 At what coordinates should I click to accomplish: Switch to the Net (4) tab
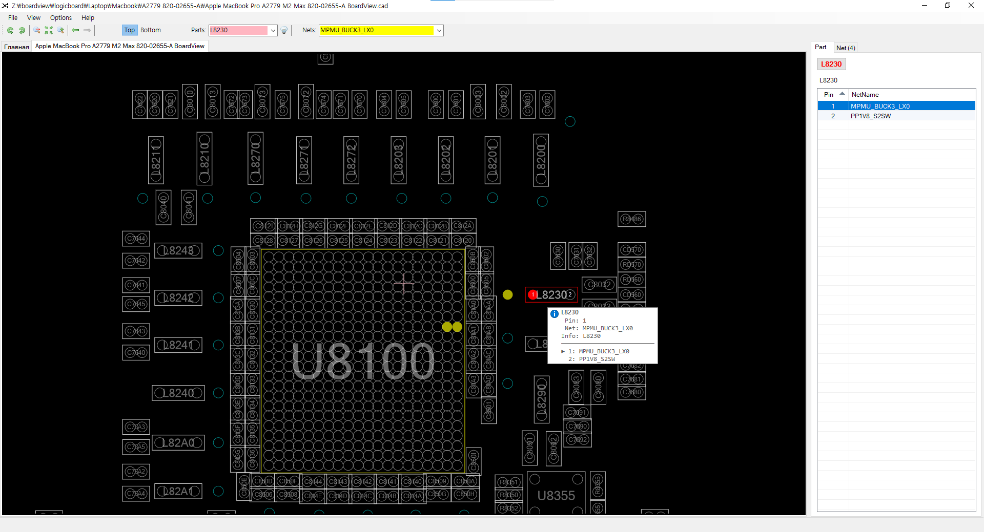pos(846,48)
